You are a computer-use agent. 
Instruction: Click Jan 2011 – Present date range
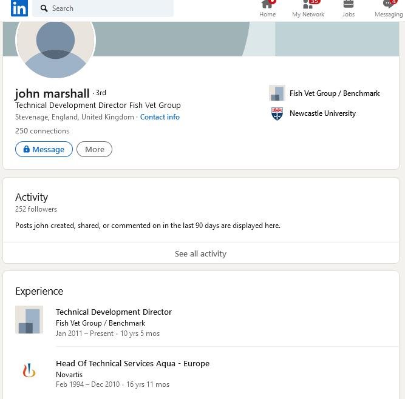tap(84, 334)
